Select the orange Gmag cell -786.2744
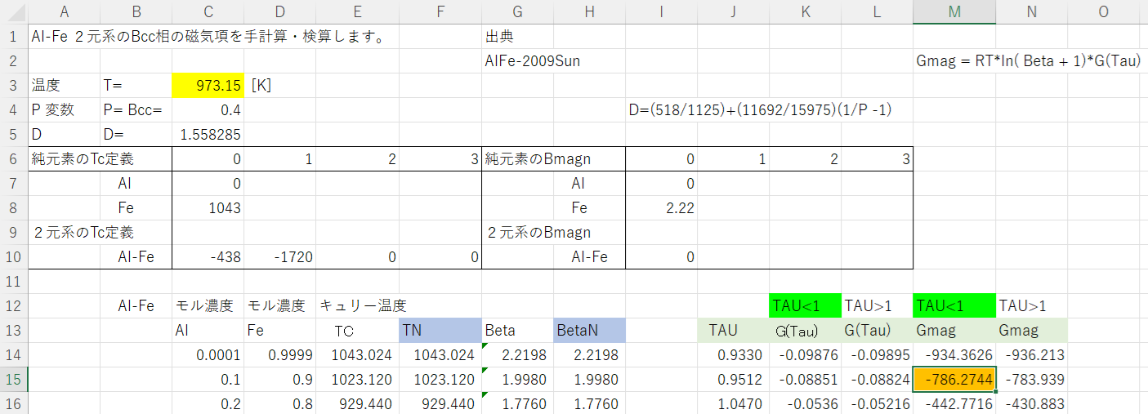This screenshot has width=1148, height=414. click(x=954, y=380)
